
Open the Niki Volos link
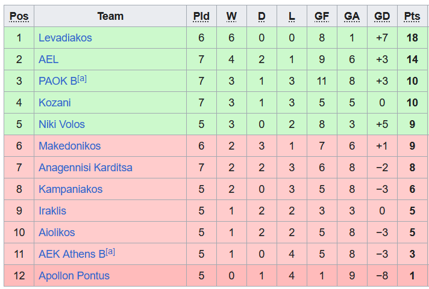tap(61, 124)
